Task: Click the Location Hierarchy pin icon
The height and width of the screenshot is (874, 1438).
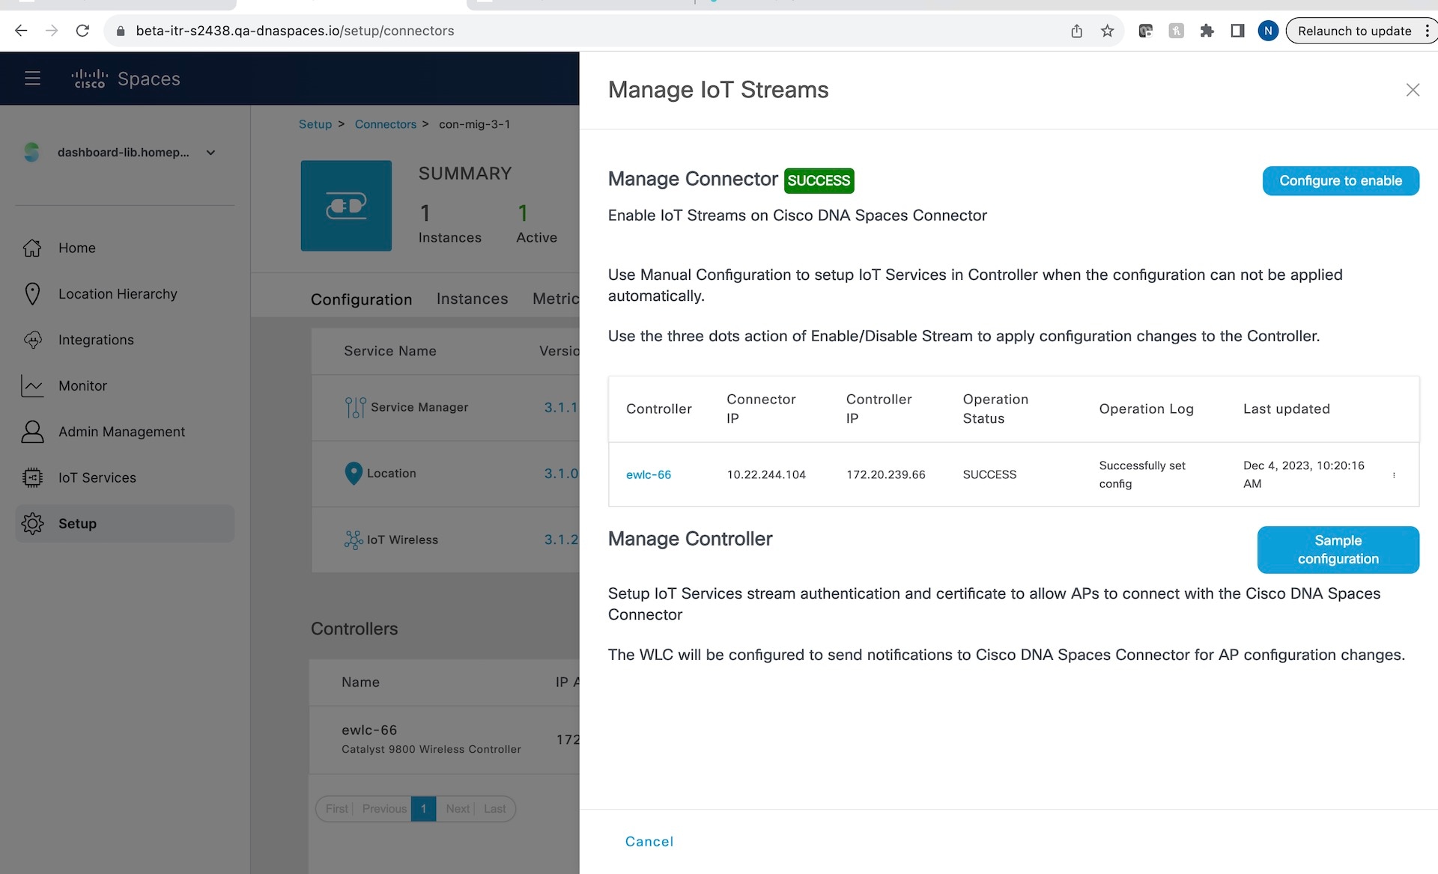Action: click(32, 293)
